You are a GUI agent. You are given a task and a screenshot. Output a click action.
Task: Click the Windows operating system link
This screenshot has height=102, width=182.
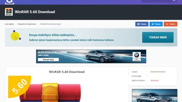(155, 80)
